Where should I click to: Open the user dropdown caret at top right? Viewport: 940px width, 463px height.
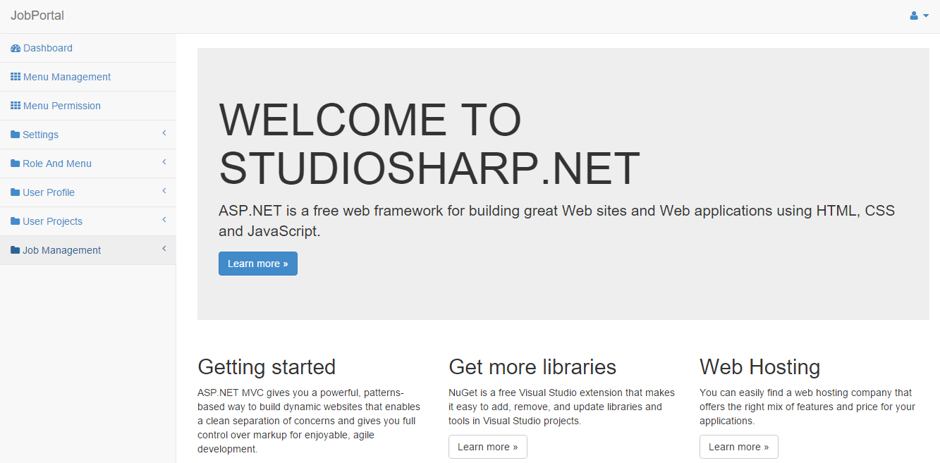click(x=926, y=16)
